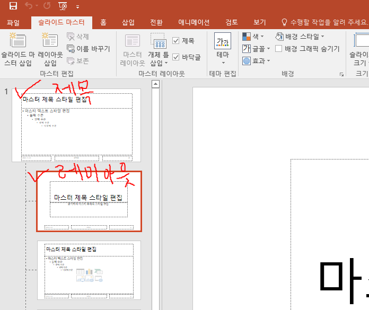
Task: Select the highlighted title slide layout thumbnail
Action: pos(89,201)
